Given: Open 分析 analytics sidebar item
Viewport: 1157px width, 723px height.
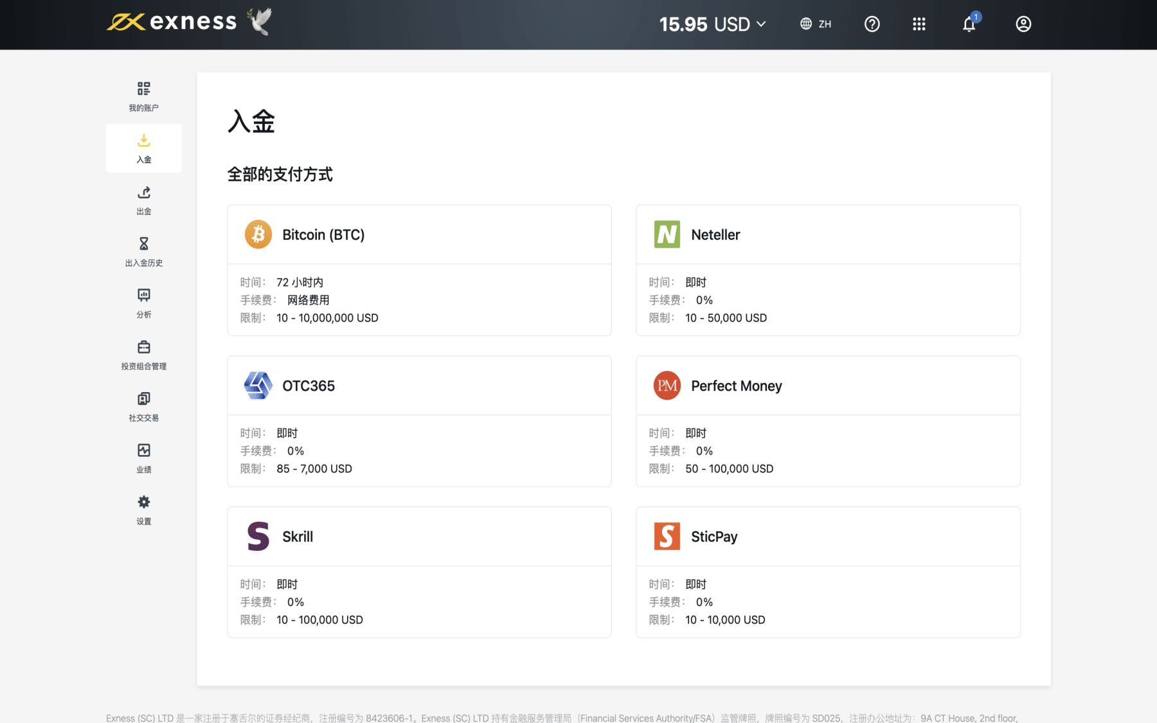Looking at the screenshot, I should coord(143,303).
